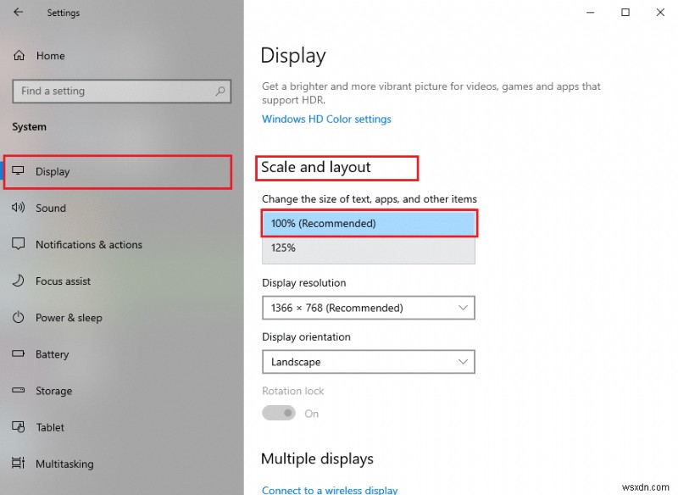678x495 pixels.
Task: Open Sound settings via speaker icon
Action: [x=19, y=208]
